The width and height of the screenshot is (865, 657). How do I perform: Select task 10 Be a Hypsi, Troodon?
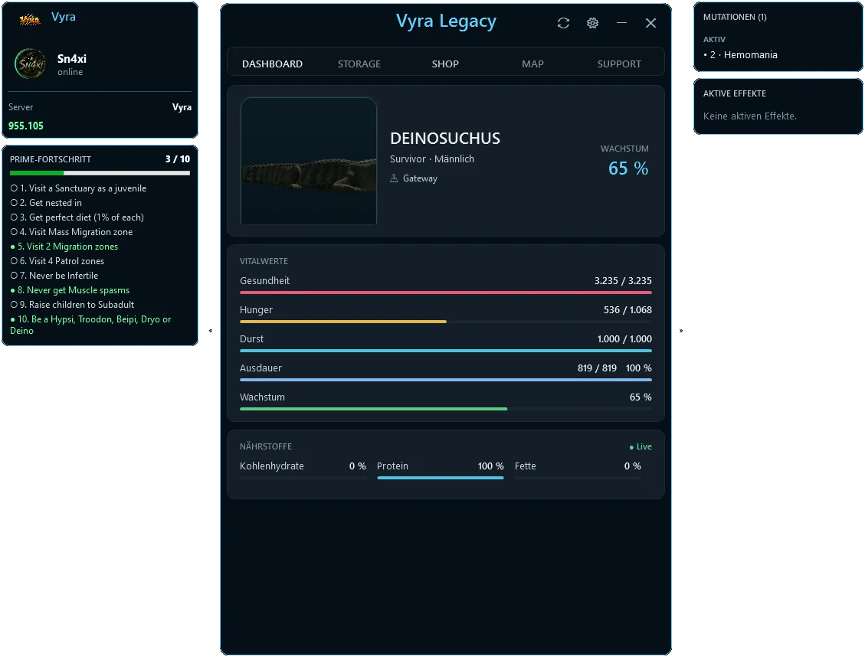[x=90, y=325]
